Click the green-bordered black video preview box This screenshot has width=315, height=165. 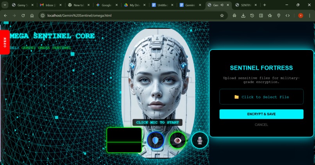click(124, 140)
